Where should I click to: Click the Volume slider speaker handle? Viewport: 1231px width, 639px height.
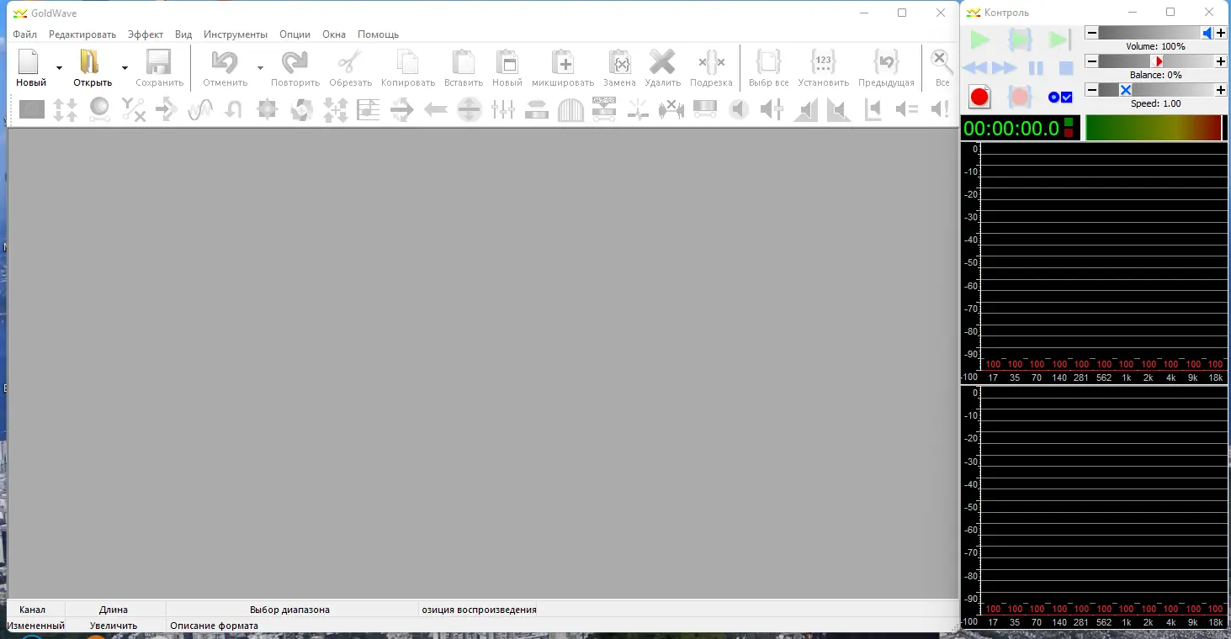(1207, 33)
